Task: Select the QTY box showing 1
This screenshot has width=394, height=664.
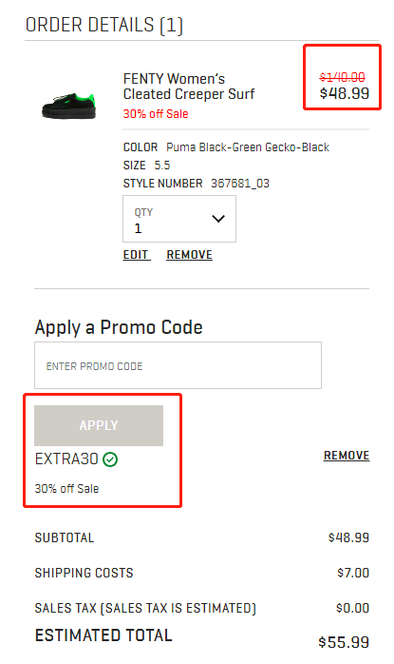Action: point(179,219)
